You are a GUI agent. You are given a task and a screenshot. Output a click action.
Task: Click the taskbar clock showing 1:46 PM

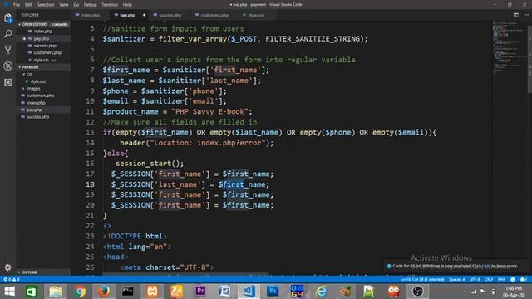[x=514, y=292]
